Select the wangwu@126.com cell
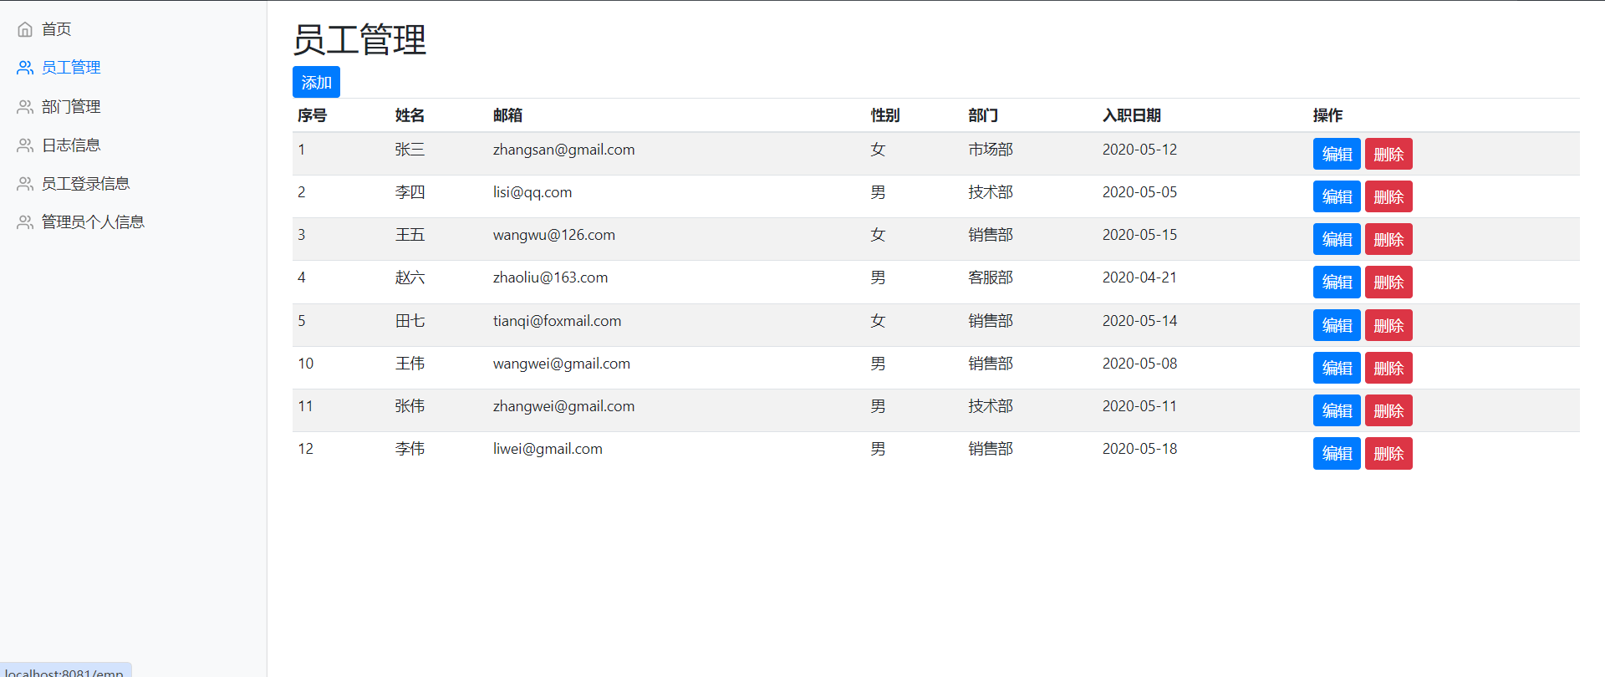The width and height of the screenshot is (1605, 677). click(553, 235)
